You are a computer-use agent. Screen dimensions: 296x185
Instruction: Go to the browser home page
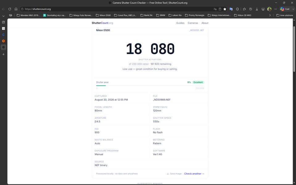(x=16, y=9)
